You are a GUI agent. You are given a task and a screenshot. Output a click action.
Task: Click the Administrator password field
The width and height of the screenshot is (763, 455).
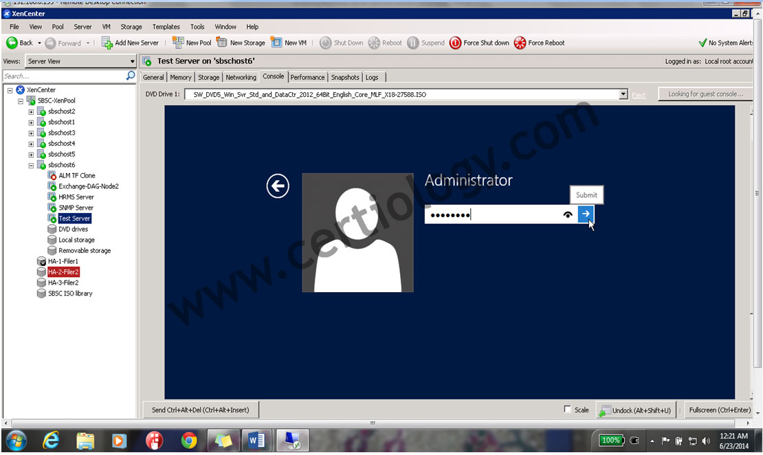pyautogui.click(x=492, y=214)
